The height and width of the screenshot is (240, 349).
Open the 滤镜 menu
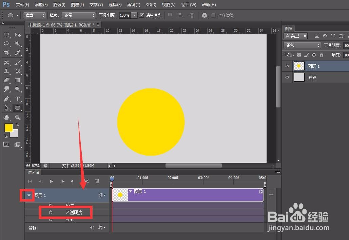(133, 5)
